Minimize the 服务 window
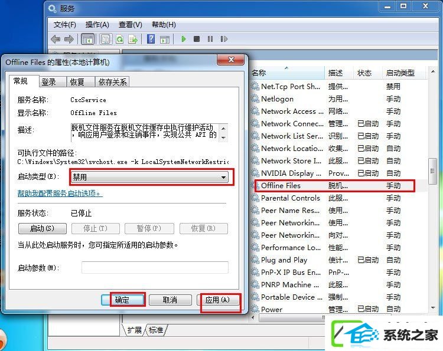 point(387,6)
